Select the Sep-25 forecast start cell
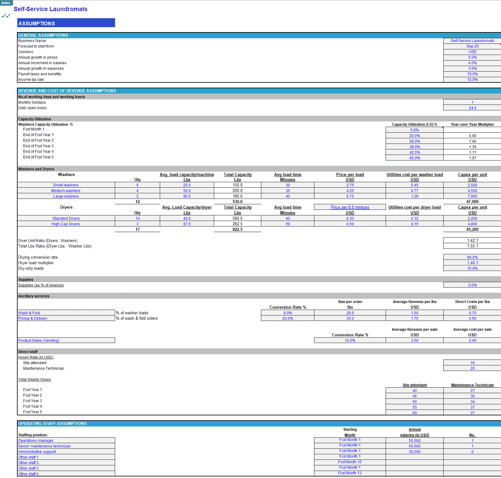 (x=472, y=46)
